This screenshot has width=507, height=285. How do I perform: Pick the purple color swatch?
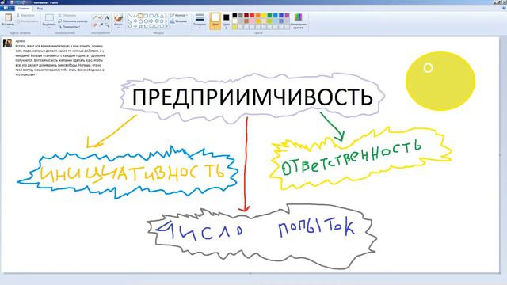click(x=287, y=15)
